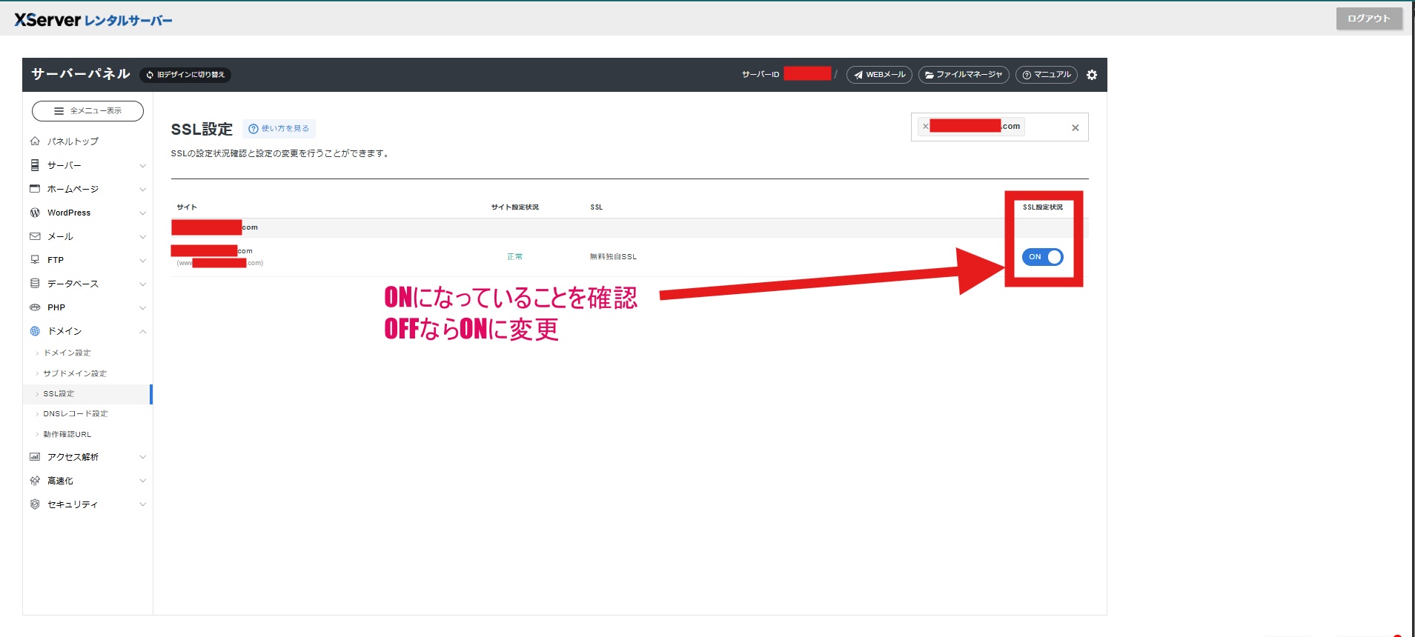1415x637 pixels.
Task: Expand the アクセス解析 menu chevron
Action: pos(143,457)
